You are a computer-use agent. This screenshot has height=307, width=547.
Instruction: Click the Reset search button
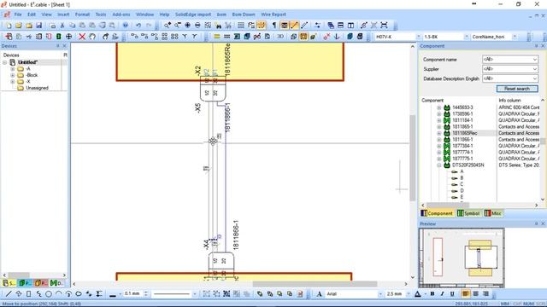[x=517, y=89]
